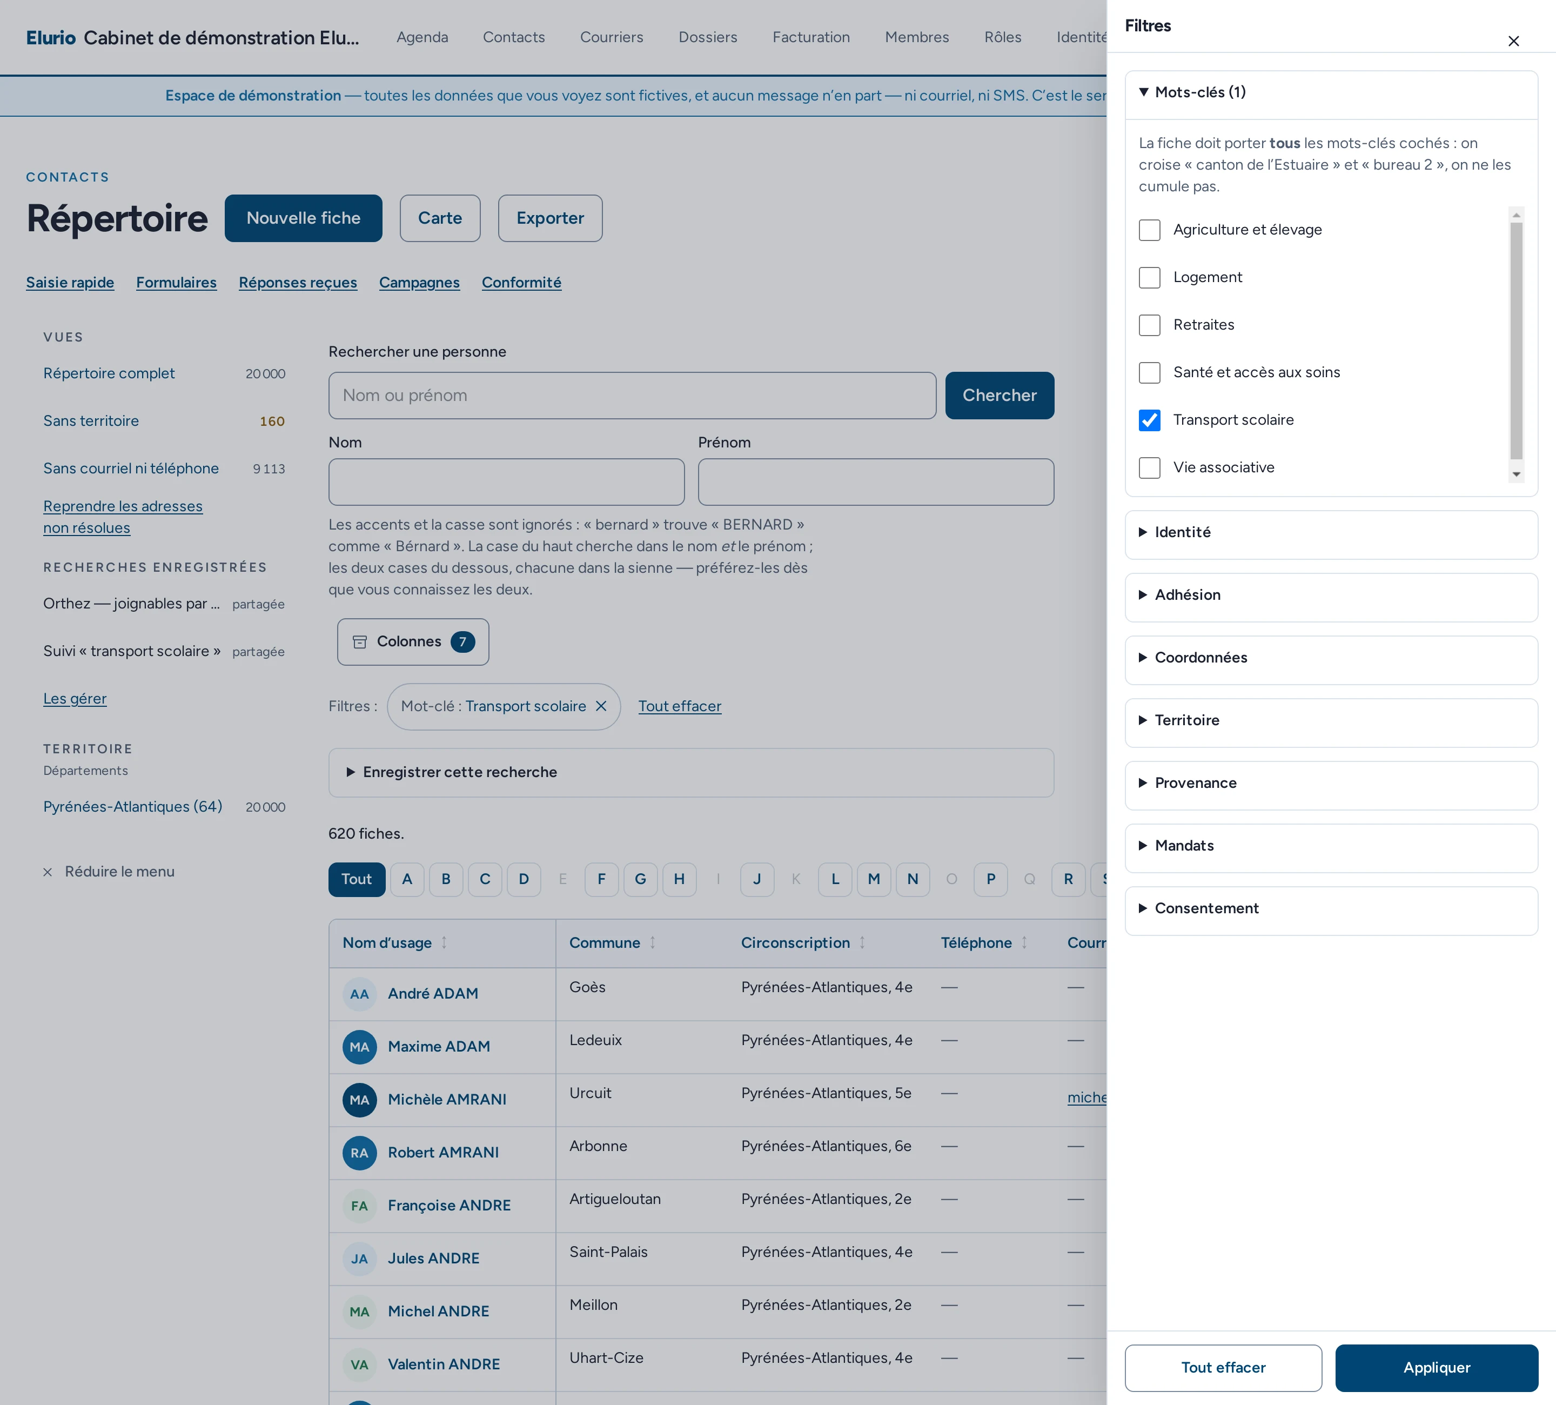This screenshot has width=1556, height=1405.
Task: Focus the Nom ou prénom search field
Action: [x=632, y=395]
